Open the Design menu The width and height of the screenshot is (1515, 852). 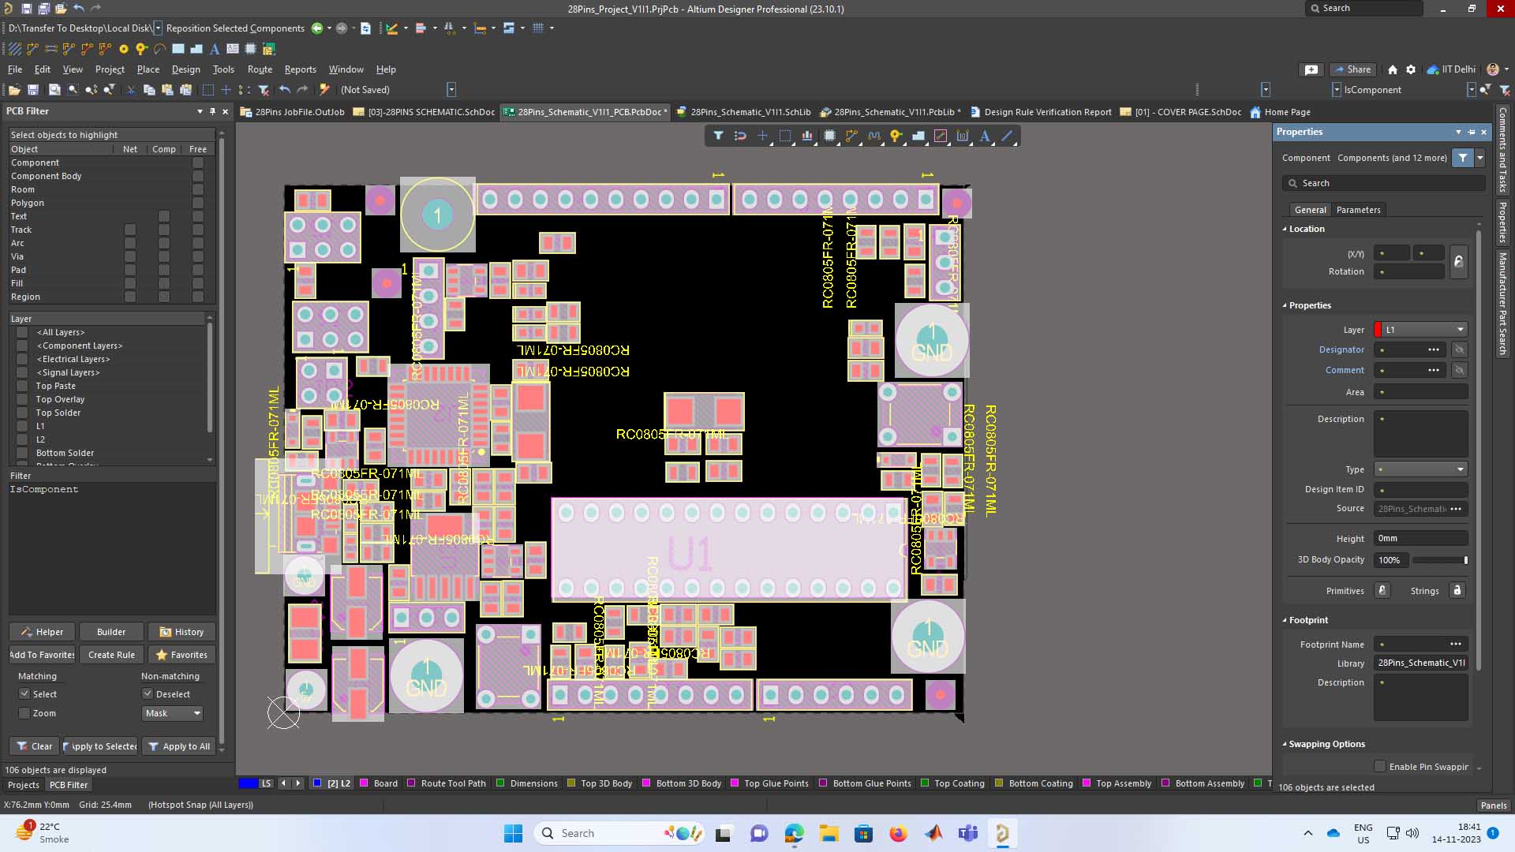185,69
